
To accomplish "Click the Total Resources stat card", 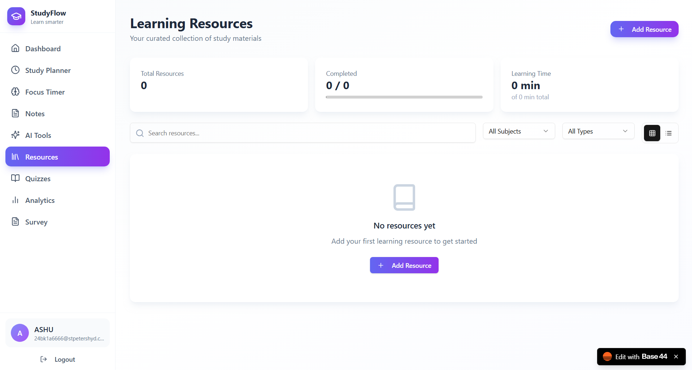I will click(219, 85).
